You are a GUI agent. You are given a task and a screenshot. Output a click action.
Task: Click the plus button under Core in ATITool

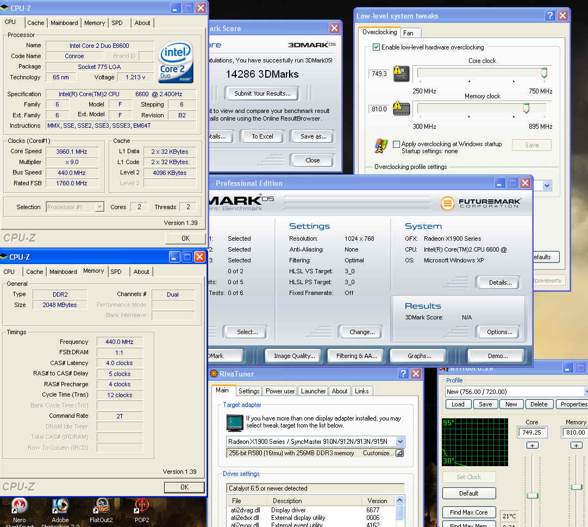[x=532, y=446]
